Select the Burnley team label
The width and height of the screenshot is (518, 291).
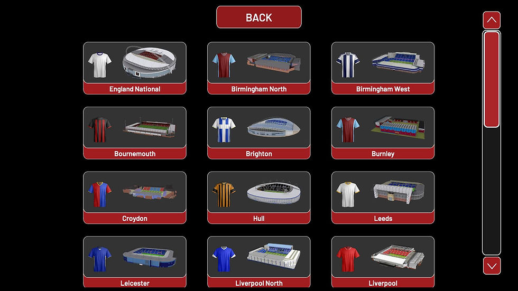pyautogui.click(x=383, y=154)
